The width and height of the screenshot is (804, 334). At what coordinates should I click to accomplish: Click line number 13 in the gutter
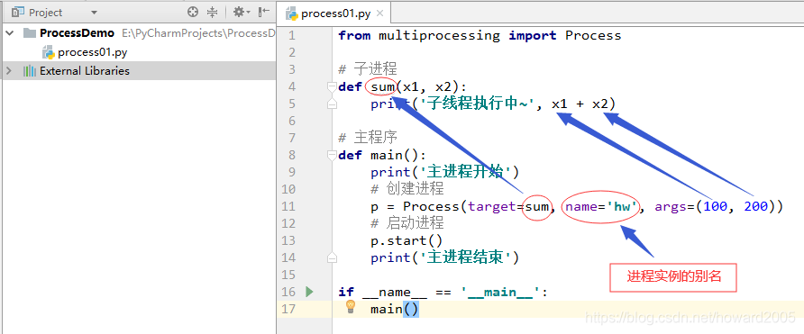(288, 240)
